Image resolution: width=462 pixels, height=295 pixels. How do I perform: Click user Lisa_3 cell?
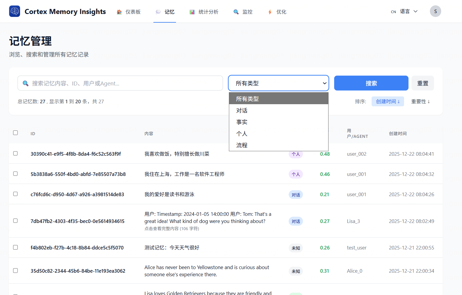(353, 221)
